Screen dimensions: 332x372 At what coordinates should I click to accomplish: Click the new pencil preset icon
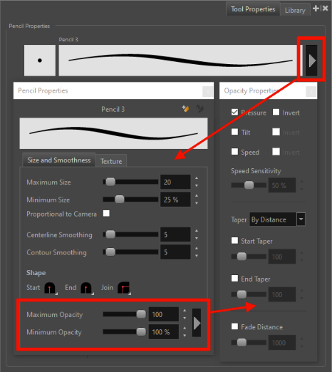pos(185,108)
